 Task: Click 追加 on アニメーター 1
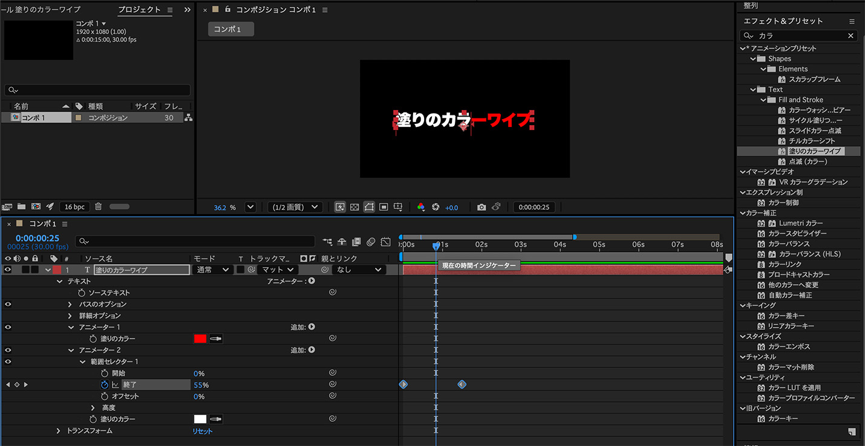coord(311,326)
